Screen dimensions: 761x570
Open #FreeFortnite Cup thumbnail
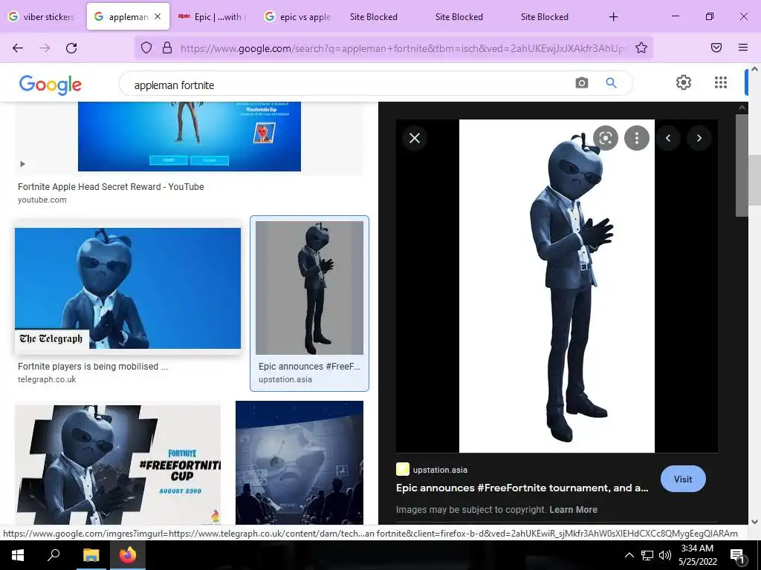point(118,465)
